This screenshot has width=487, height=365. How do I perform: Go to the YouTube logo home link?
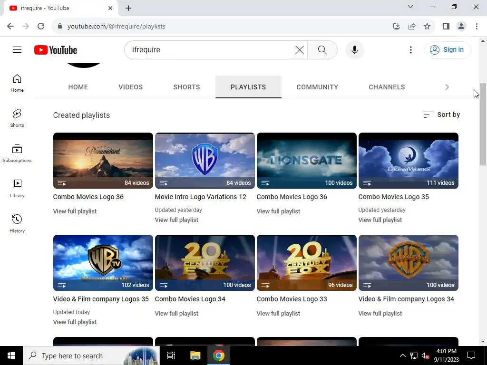[x=56, y=50]
